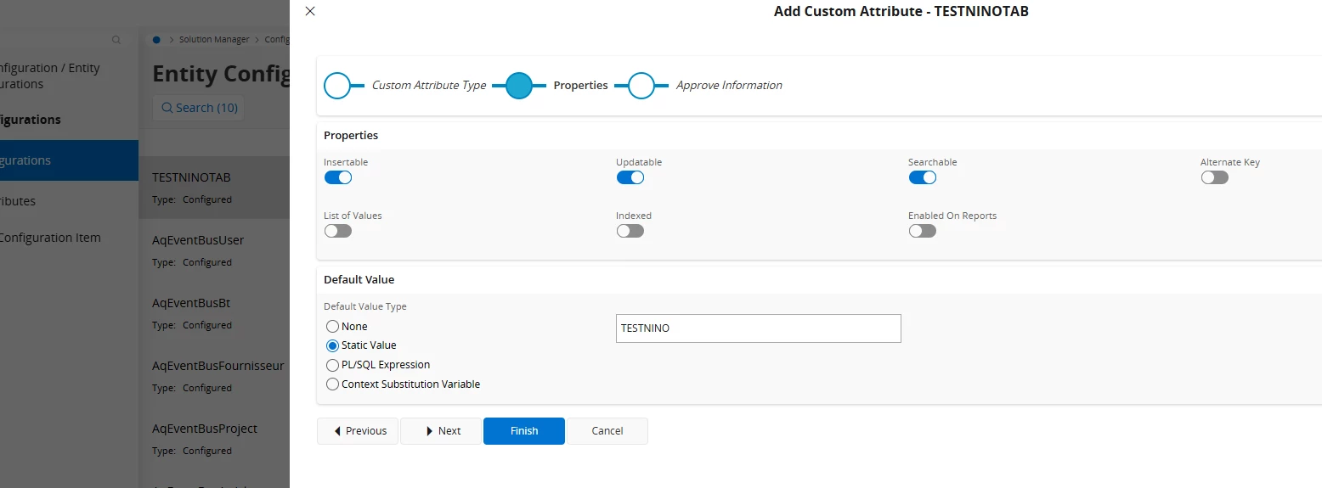The height and width of the screenshot is (488, 1322).
Task: Choose the PL/SQL Expression radio option
Action: click(x=333, y=365)
